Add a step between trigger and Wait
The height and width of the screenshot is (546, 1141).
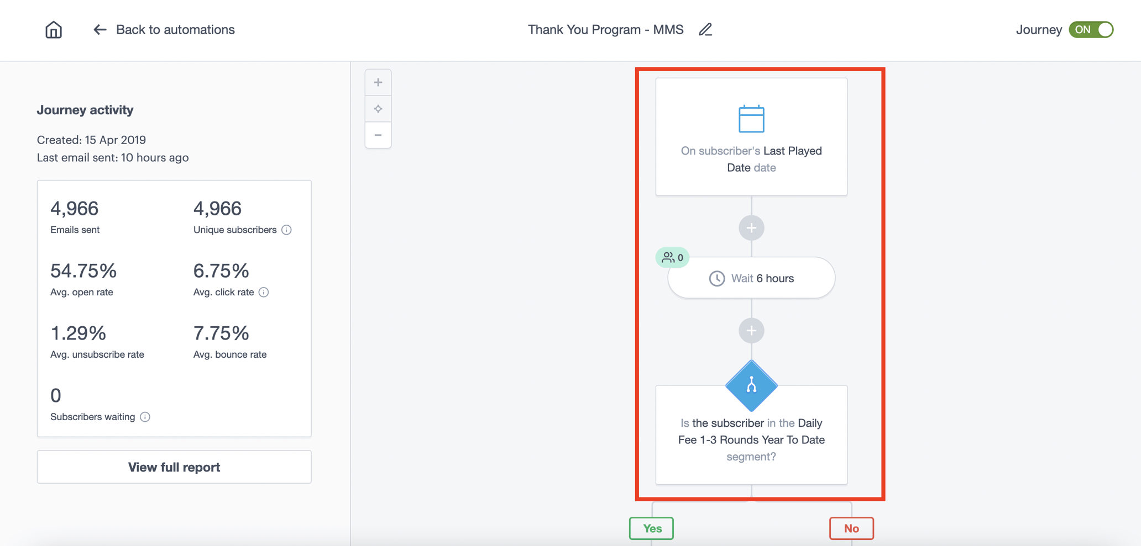(751, 227)
